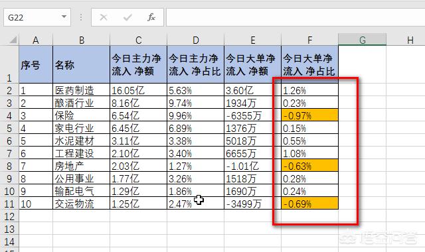Select the cell 家电行业

point(81,128)
